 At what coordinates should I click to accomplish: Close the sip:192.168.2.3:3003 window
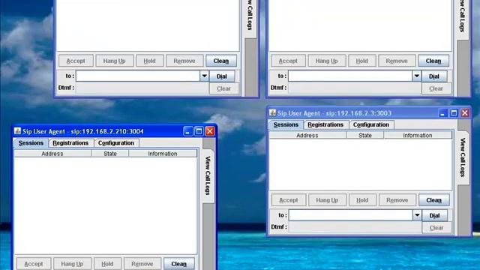[465, 113]
